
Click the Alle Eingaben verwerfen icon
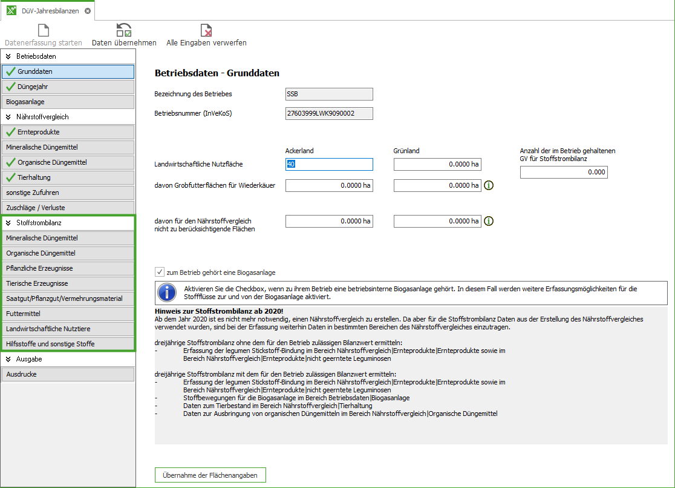click(206, 30)
